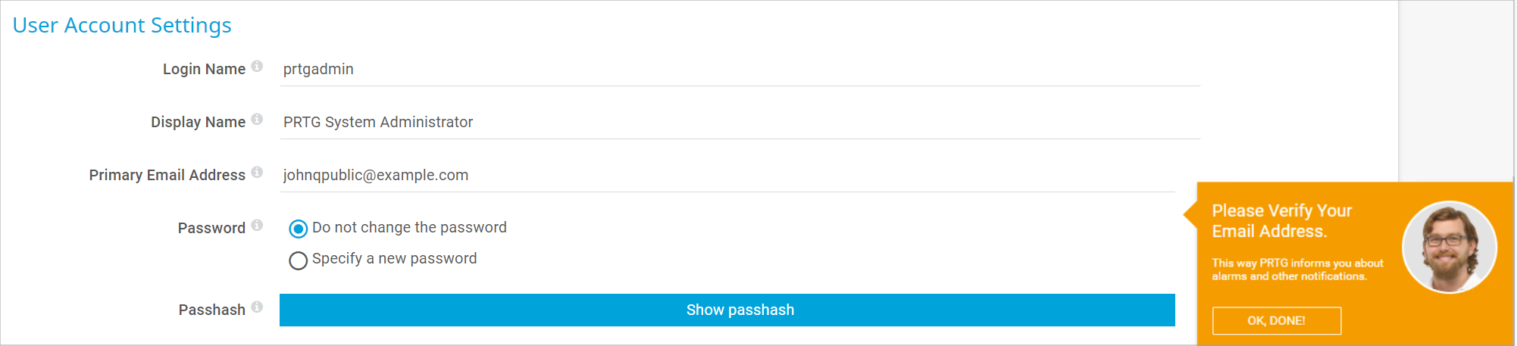Show the help icon next to Passhash
This screenshot has height=346, width=1517.
[x=257, y=307]
